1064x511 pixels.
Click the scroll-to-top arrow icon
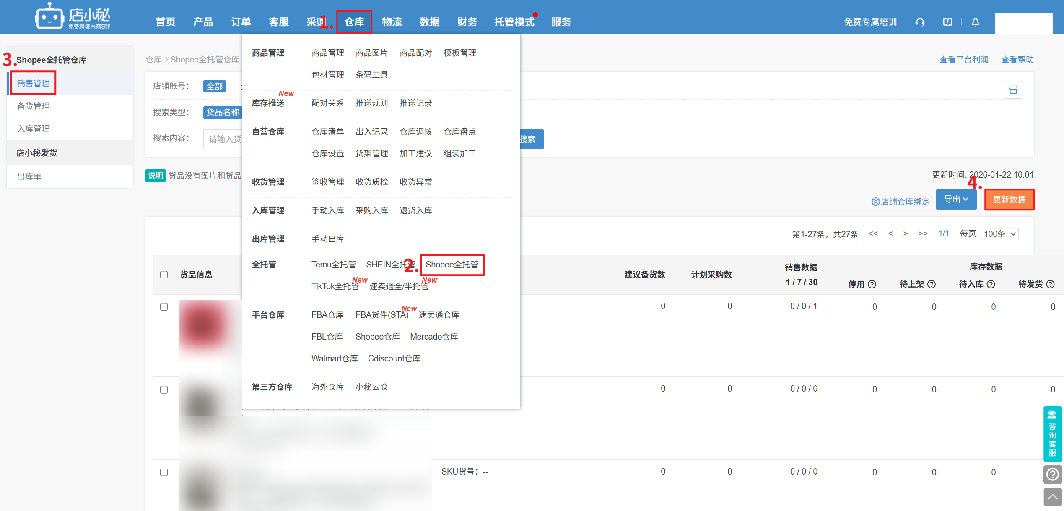click(x=1052, y=497)
